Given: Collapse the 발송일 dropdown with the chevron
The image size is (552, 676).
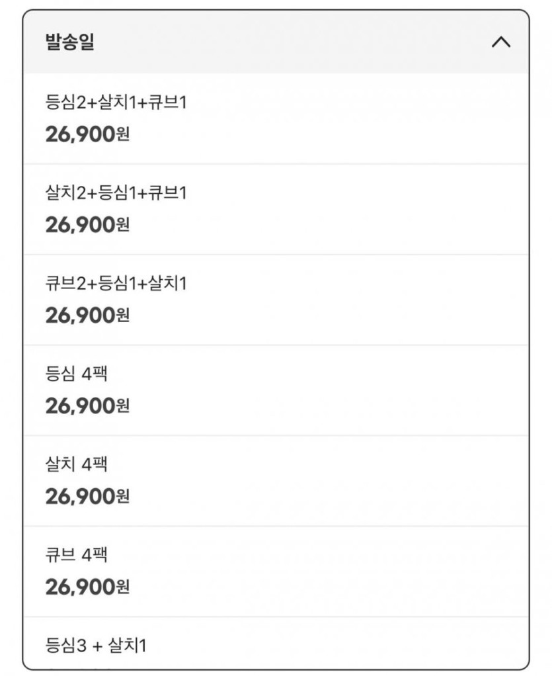Looking at the screenshot, I should [x=501, y=42].
